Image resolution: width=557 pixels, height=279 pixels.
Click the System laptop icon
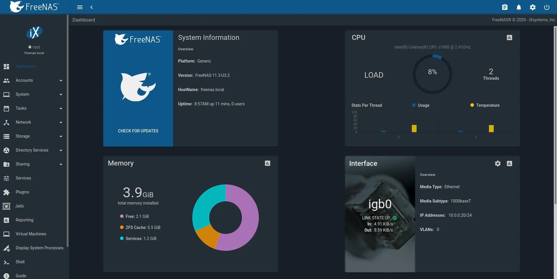click(x=6, y=94)
